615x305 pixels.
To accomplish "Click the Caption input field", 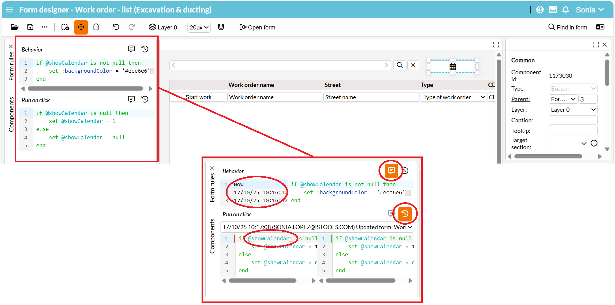I will click(573, 120).
